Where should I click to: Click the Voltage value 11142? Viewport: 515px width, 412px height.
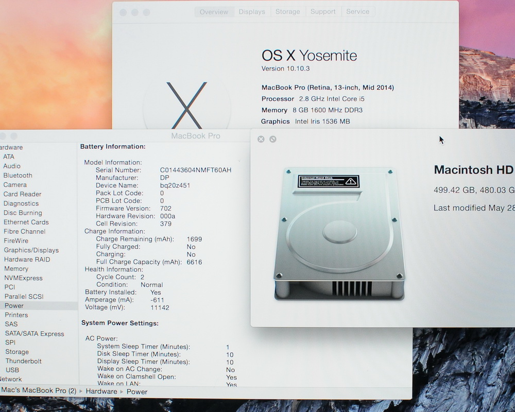coord(160,308)
